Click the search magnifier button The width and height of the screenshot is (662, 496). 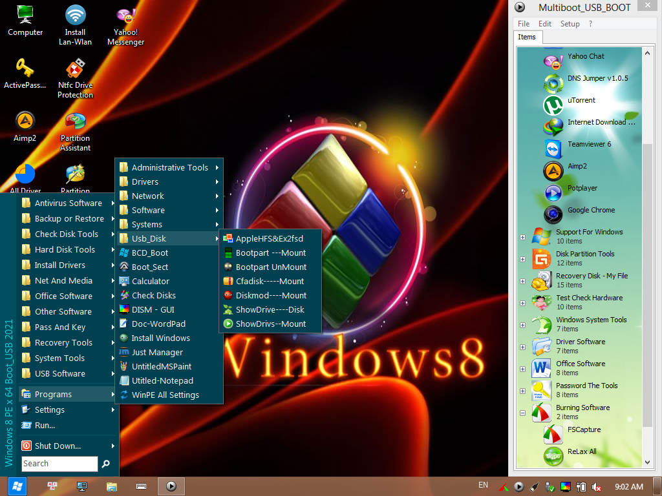tap(105, 464)
